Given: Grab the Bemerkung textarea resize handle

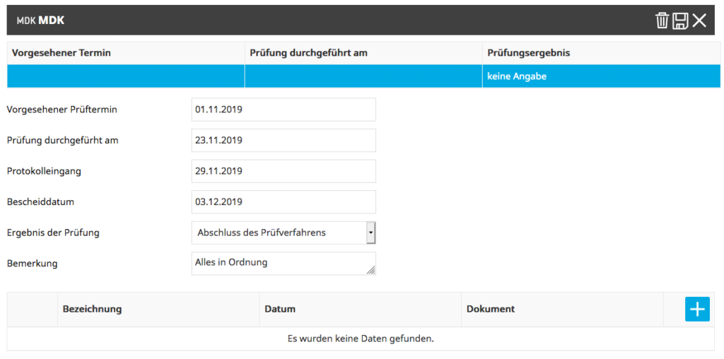Looking at the screenshot, I should pos(371,270).
